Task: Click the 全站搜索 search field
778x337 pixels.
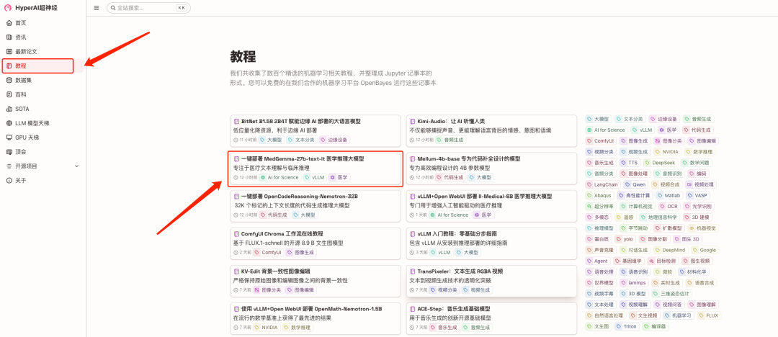Action: click(x=148, y=8)
